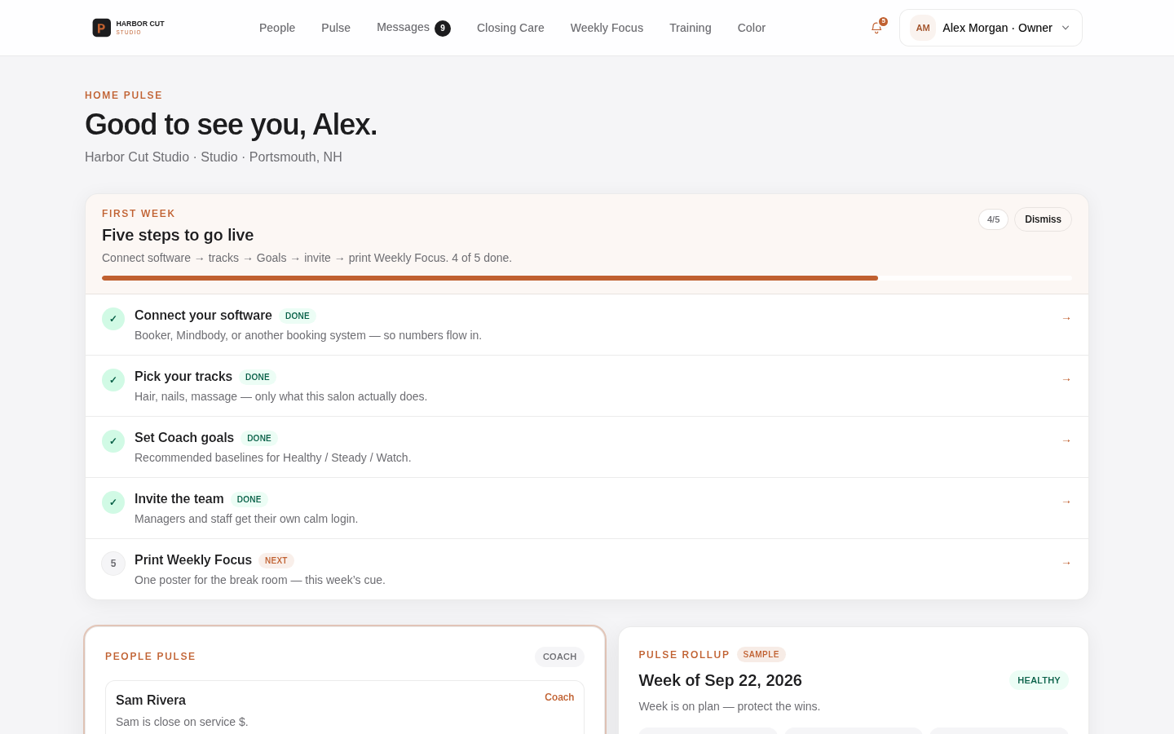Click the Harbor Cut Studio logo

click(128, 28)
